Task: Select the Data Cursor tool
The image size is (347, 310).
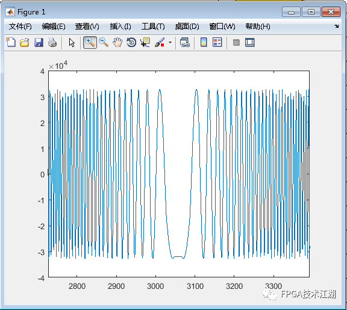Action: (x=145, y=42)
